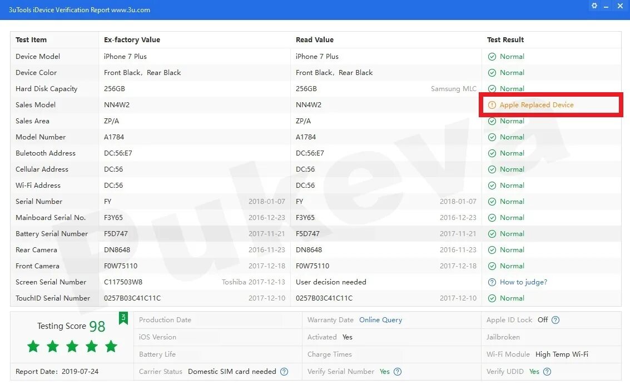Click the Battery Life label
Screen dimensions: 630x385
tap(157, 354)
